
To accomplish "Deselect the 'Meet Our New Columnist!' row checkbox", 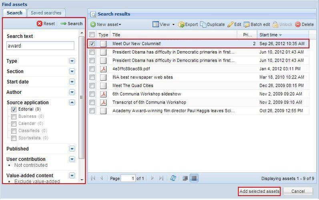I will [92, 44].
